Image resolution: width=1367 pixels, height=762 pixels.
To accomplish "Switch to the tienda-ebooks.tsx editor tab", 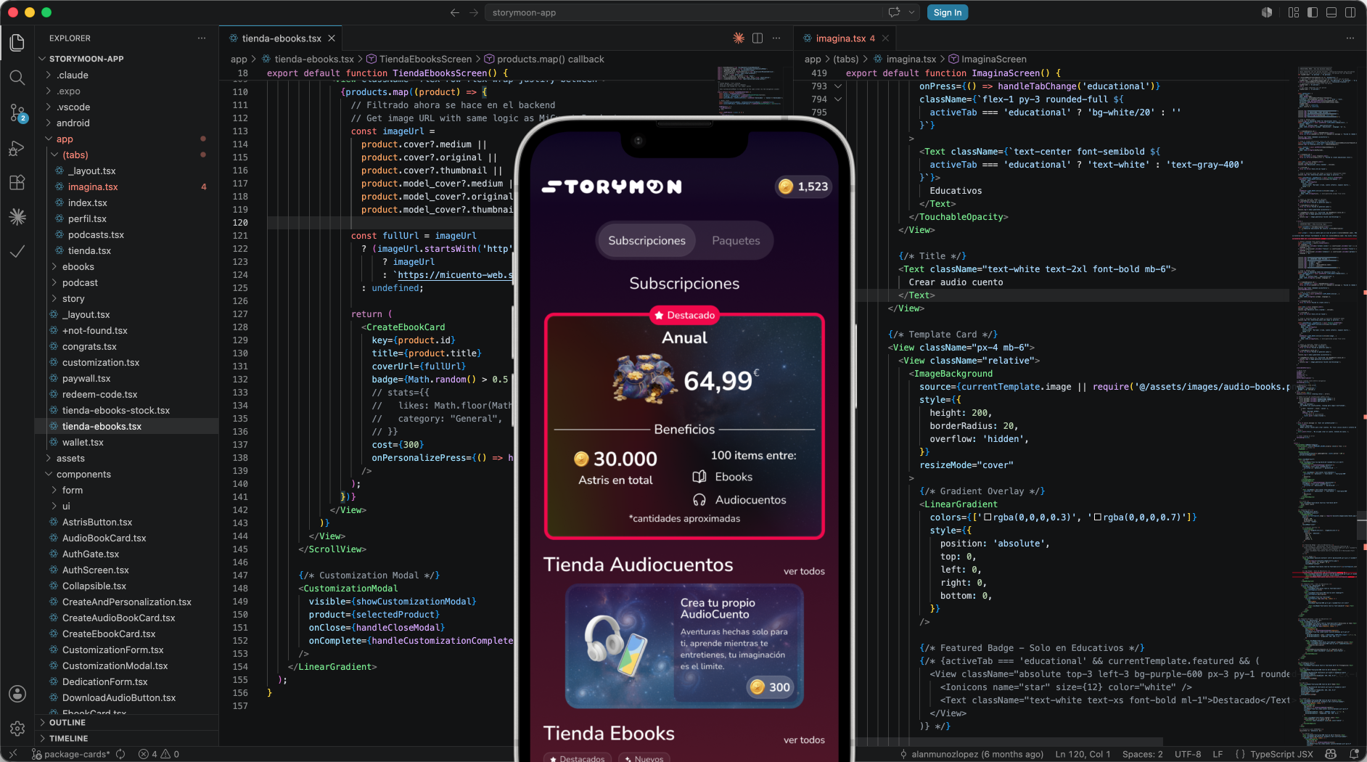I will (x=282, y=38).
